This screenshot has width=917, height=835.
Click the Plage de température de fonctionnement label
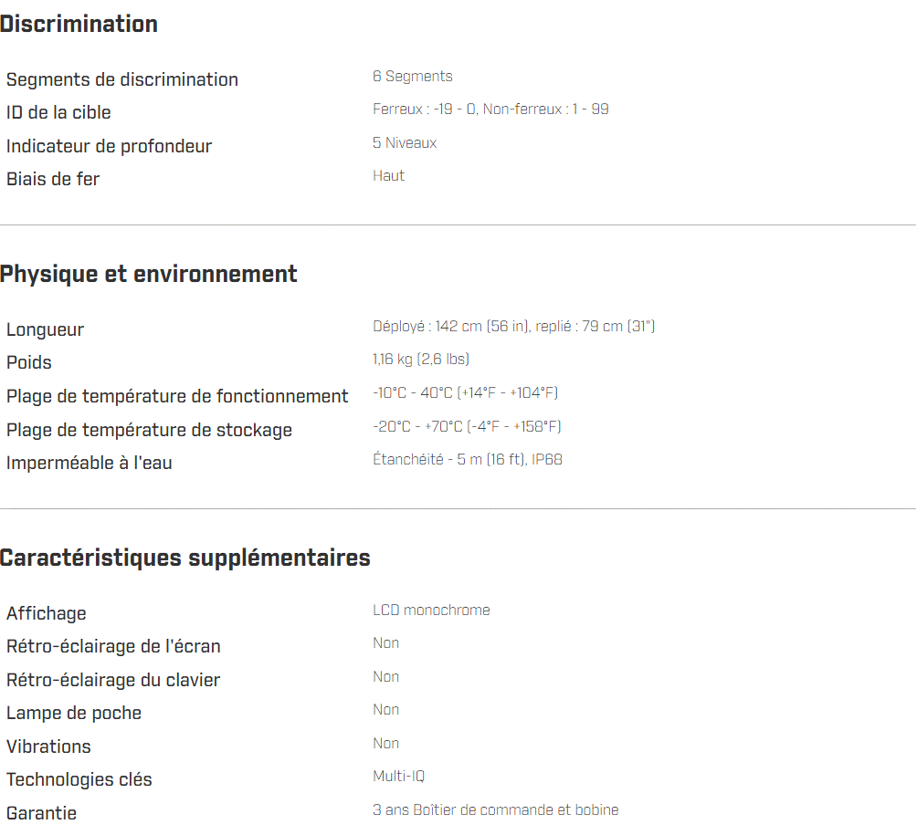(177, 396)
